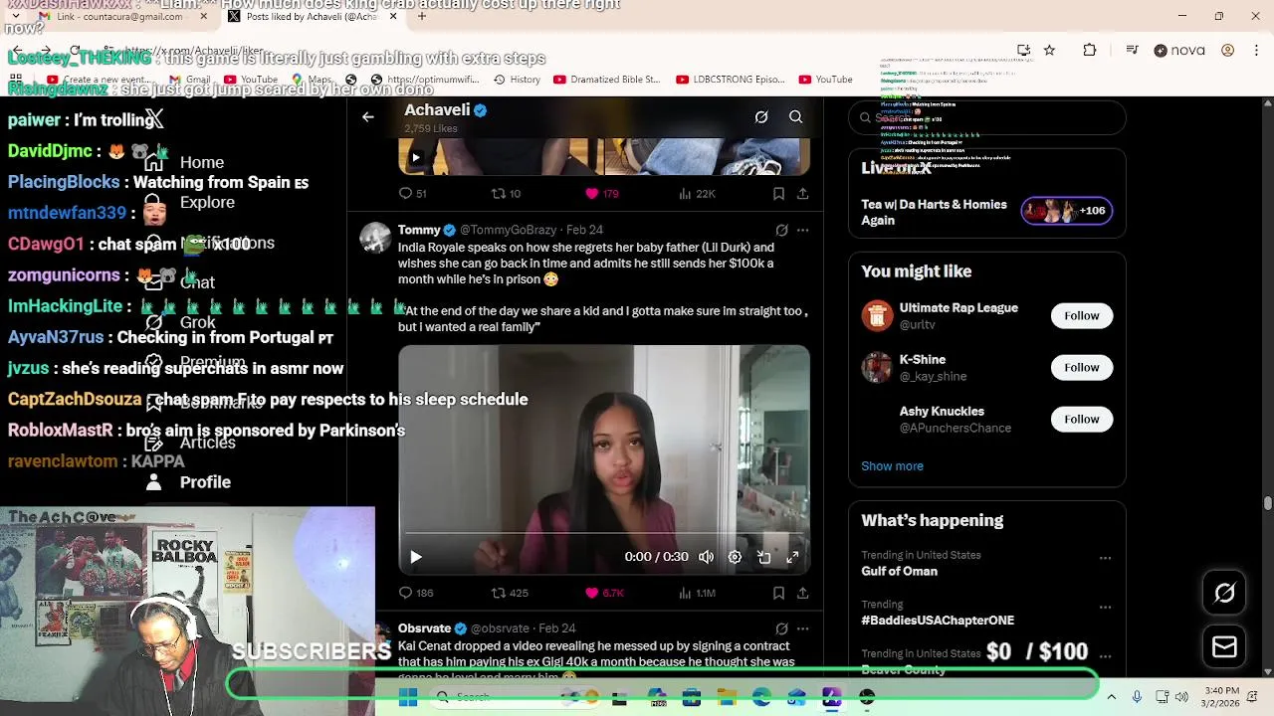Open File Explorer from the taskbar
The image size is (1274, 716).
(x=727, y=698)
